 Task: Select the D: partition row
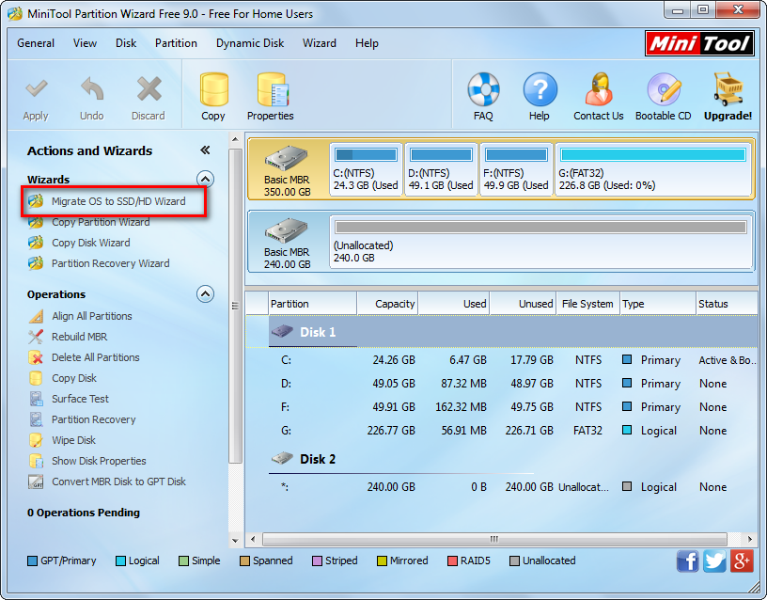tap(501, 384)
